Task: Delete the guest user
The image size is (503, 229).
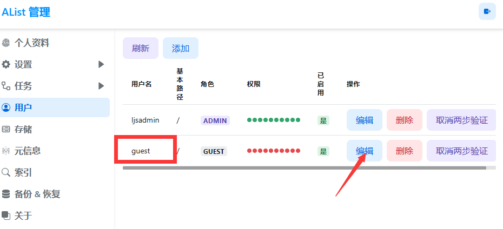Action: (x=405, y=151)
